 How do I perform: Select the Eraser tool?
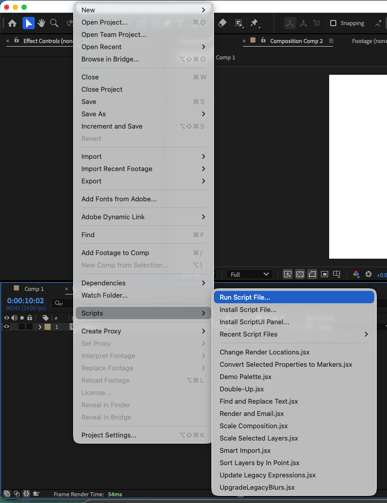(222, 23)
